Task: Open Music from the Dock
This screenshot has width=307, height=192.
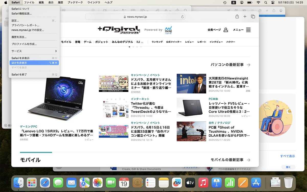Action: coord(203,183)
